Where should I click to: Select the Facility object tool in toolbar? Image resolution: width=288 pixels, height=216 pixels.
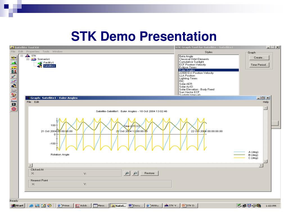pyautogui.click(x=14, y=62)
